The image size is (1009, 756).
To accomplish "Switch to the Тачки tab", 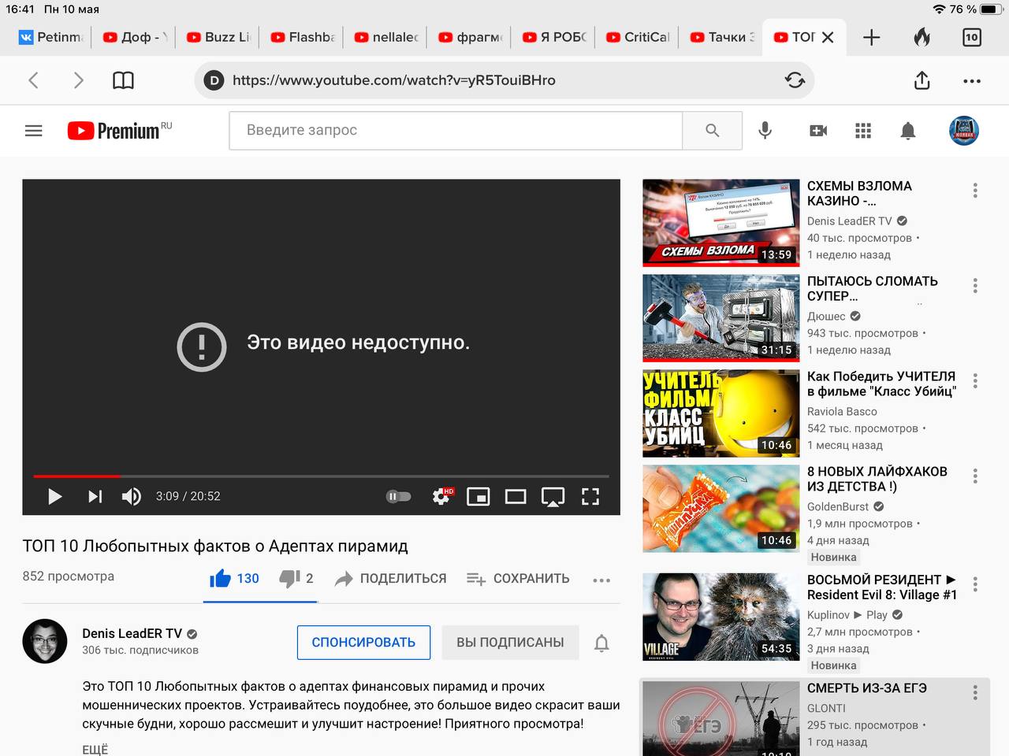I will [x=721, y=37].
